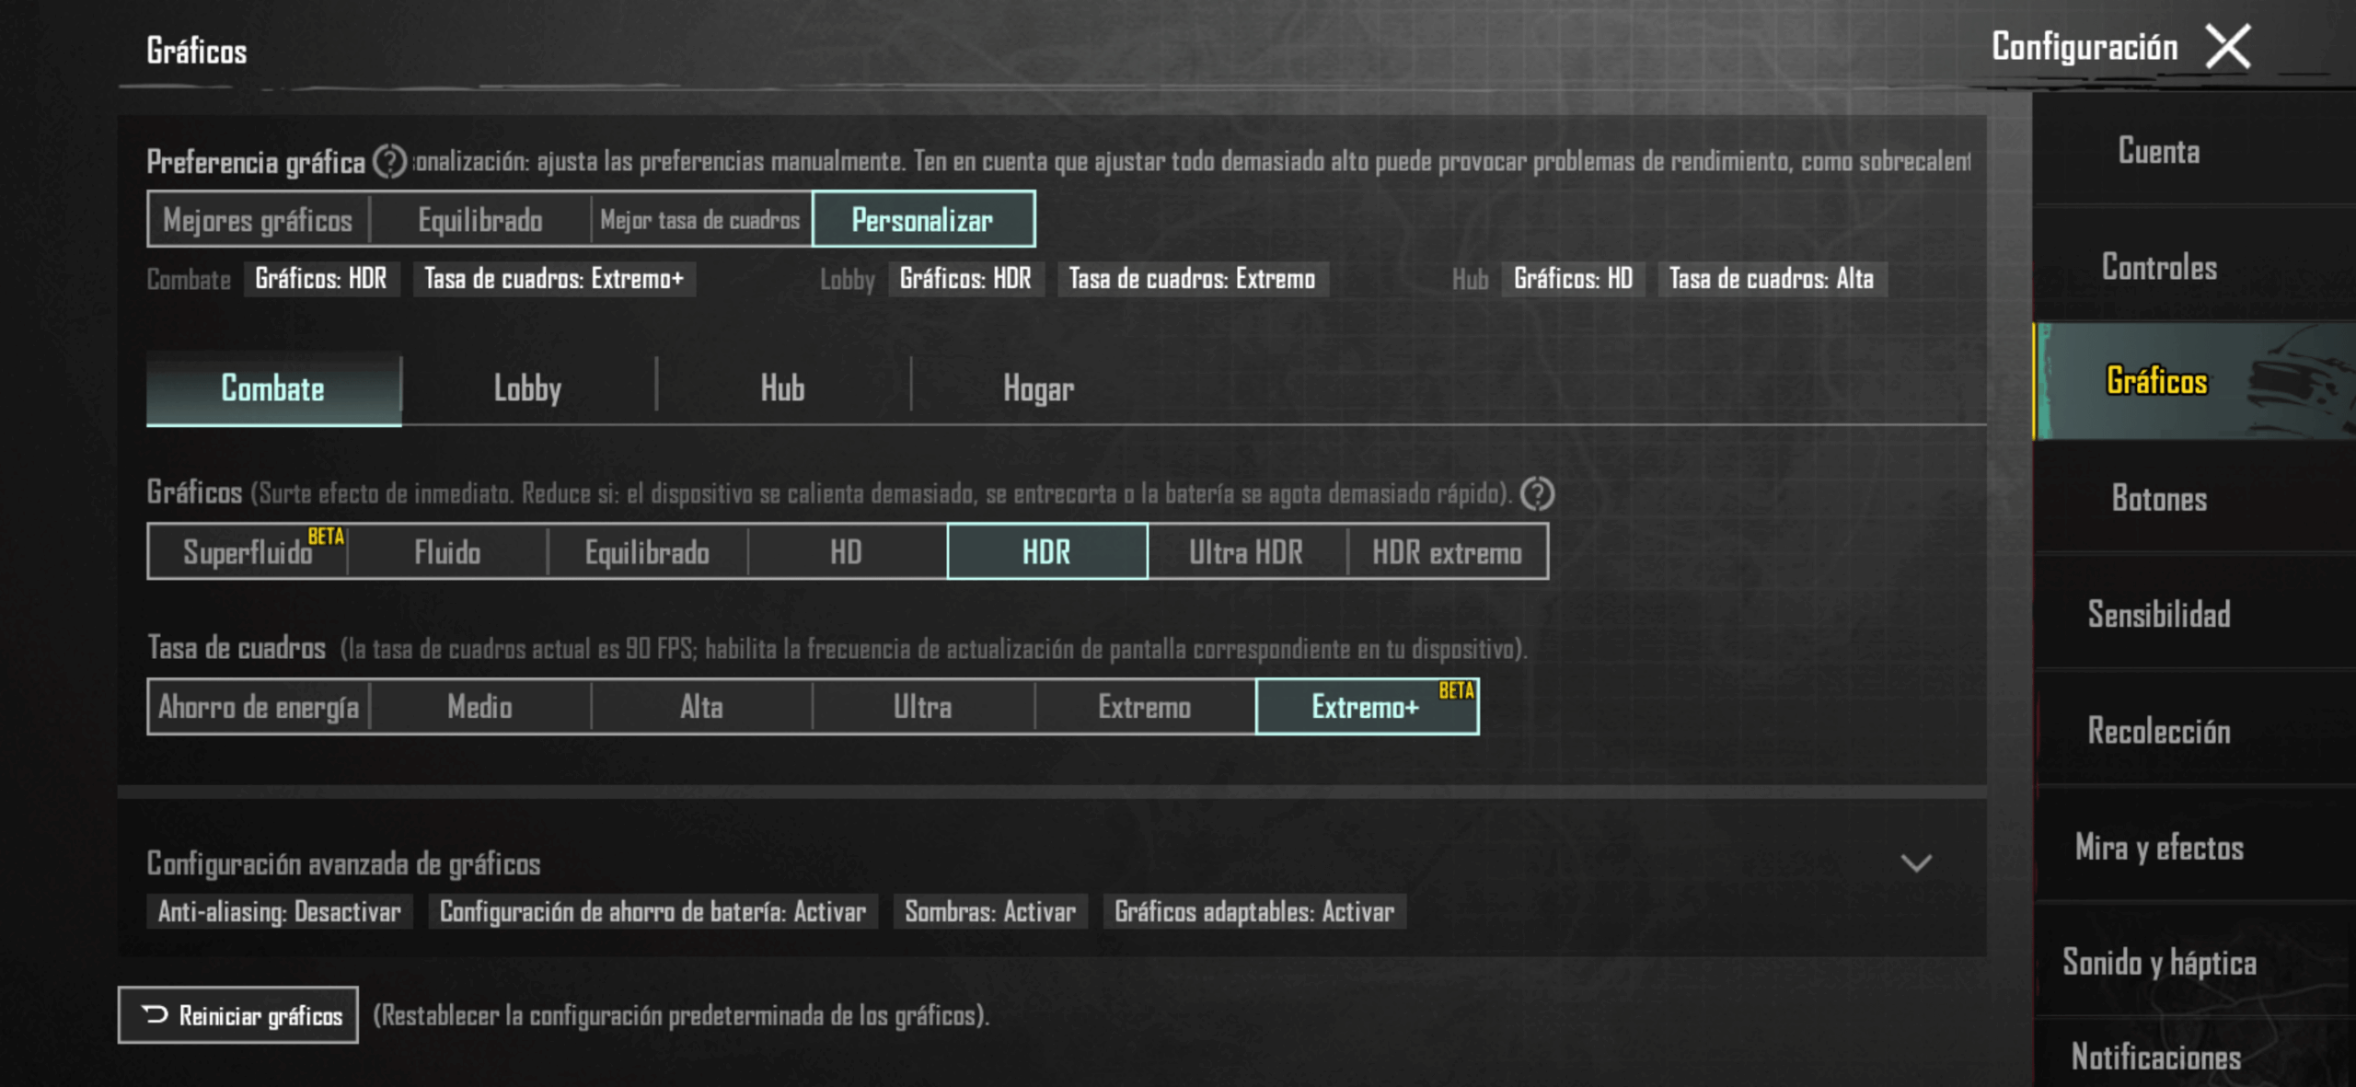The image size is (2356, 1087).
Task: Close the Configuración screen with X
Action: tap(2227, 47)
